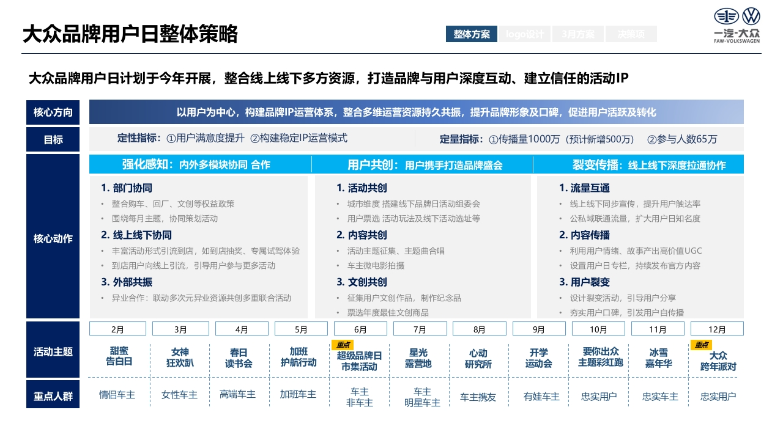Click the 车主非车主 audience cell
This screenshot has width=783, height=440.
[360, 397]
